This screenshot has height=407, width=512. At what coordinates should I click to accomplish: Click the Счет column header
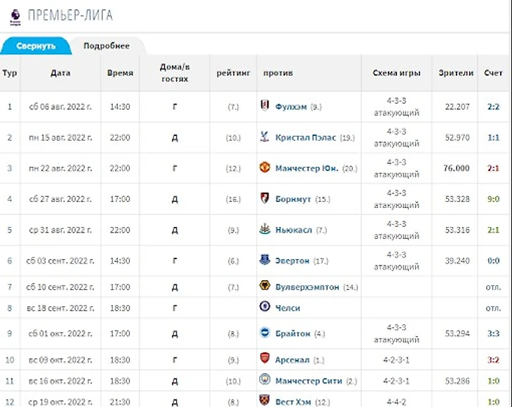click(x=493, y=74)
